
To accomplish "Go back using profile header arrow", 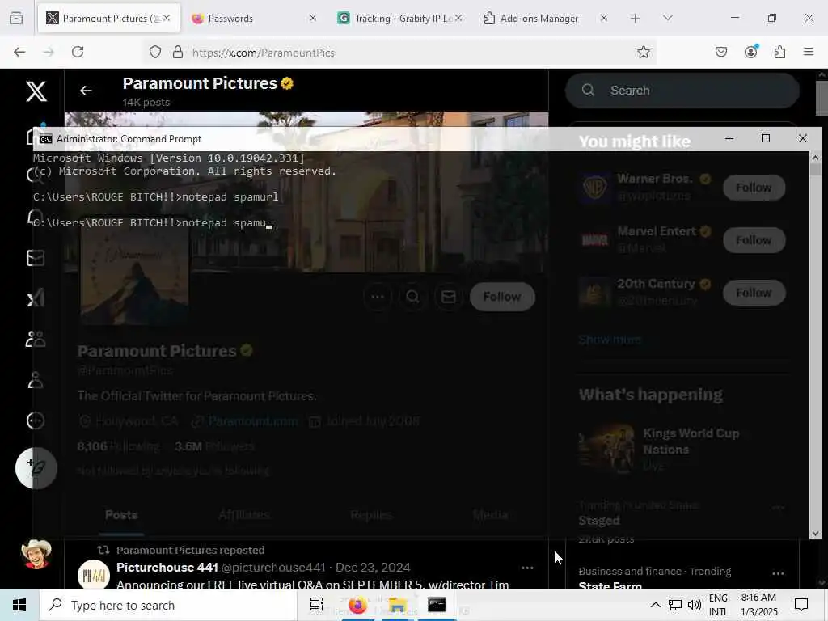I will [86, 91].
